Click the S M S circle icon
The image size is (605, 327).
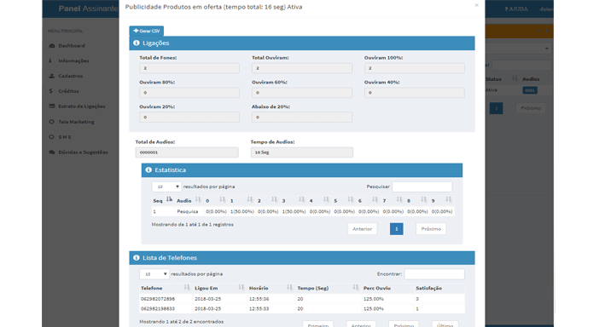point(52,137)
